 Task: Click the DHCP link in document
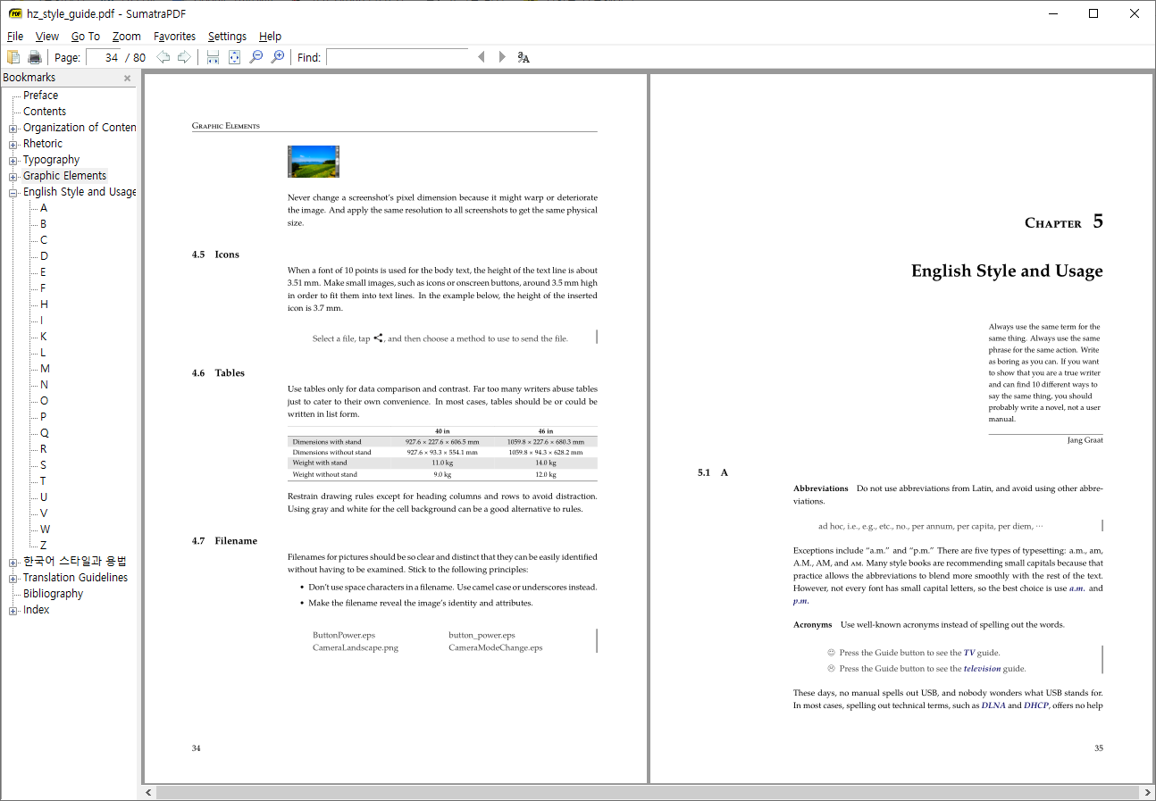[x=1036, y=705]
